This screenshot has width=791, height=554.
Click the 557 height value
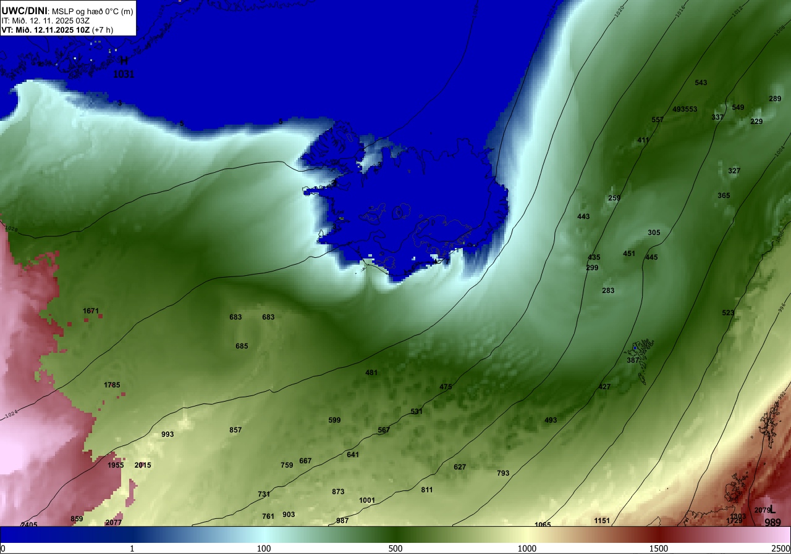coord(658,120)
